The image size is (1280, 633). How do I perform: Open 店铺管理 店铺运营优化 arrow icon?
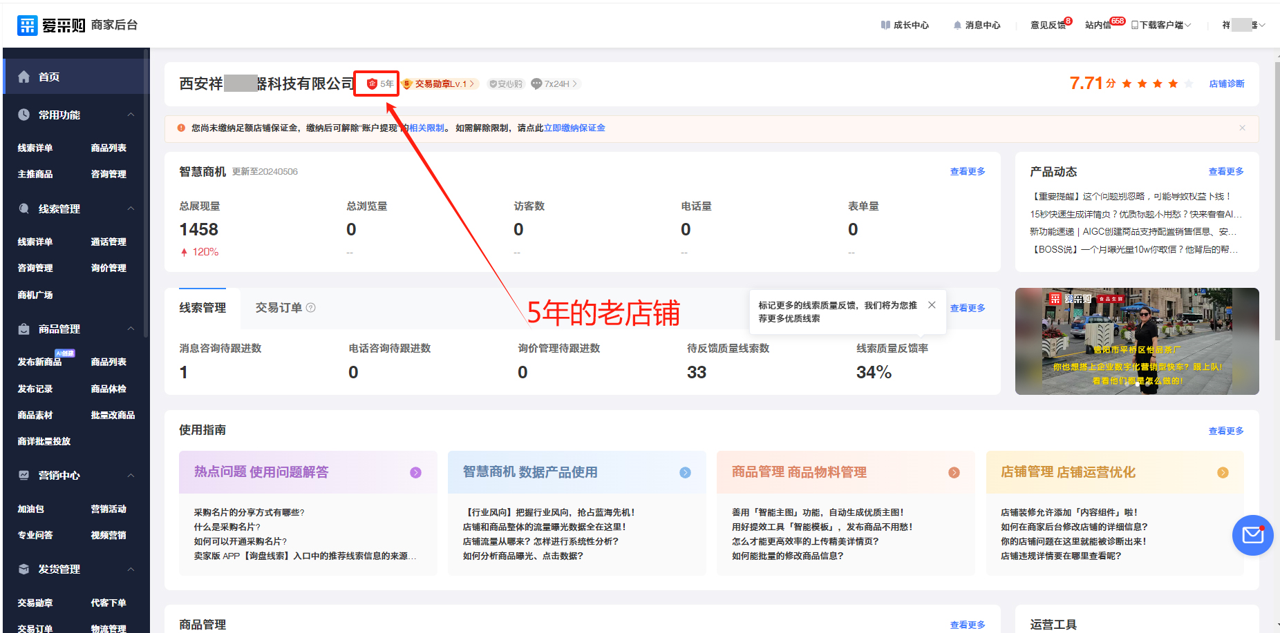tap(1223, 473)
